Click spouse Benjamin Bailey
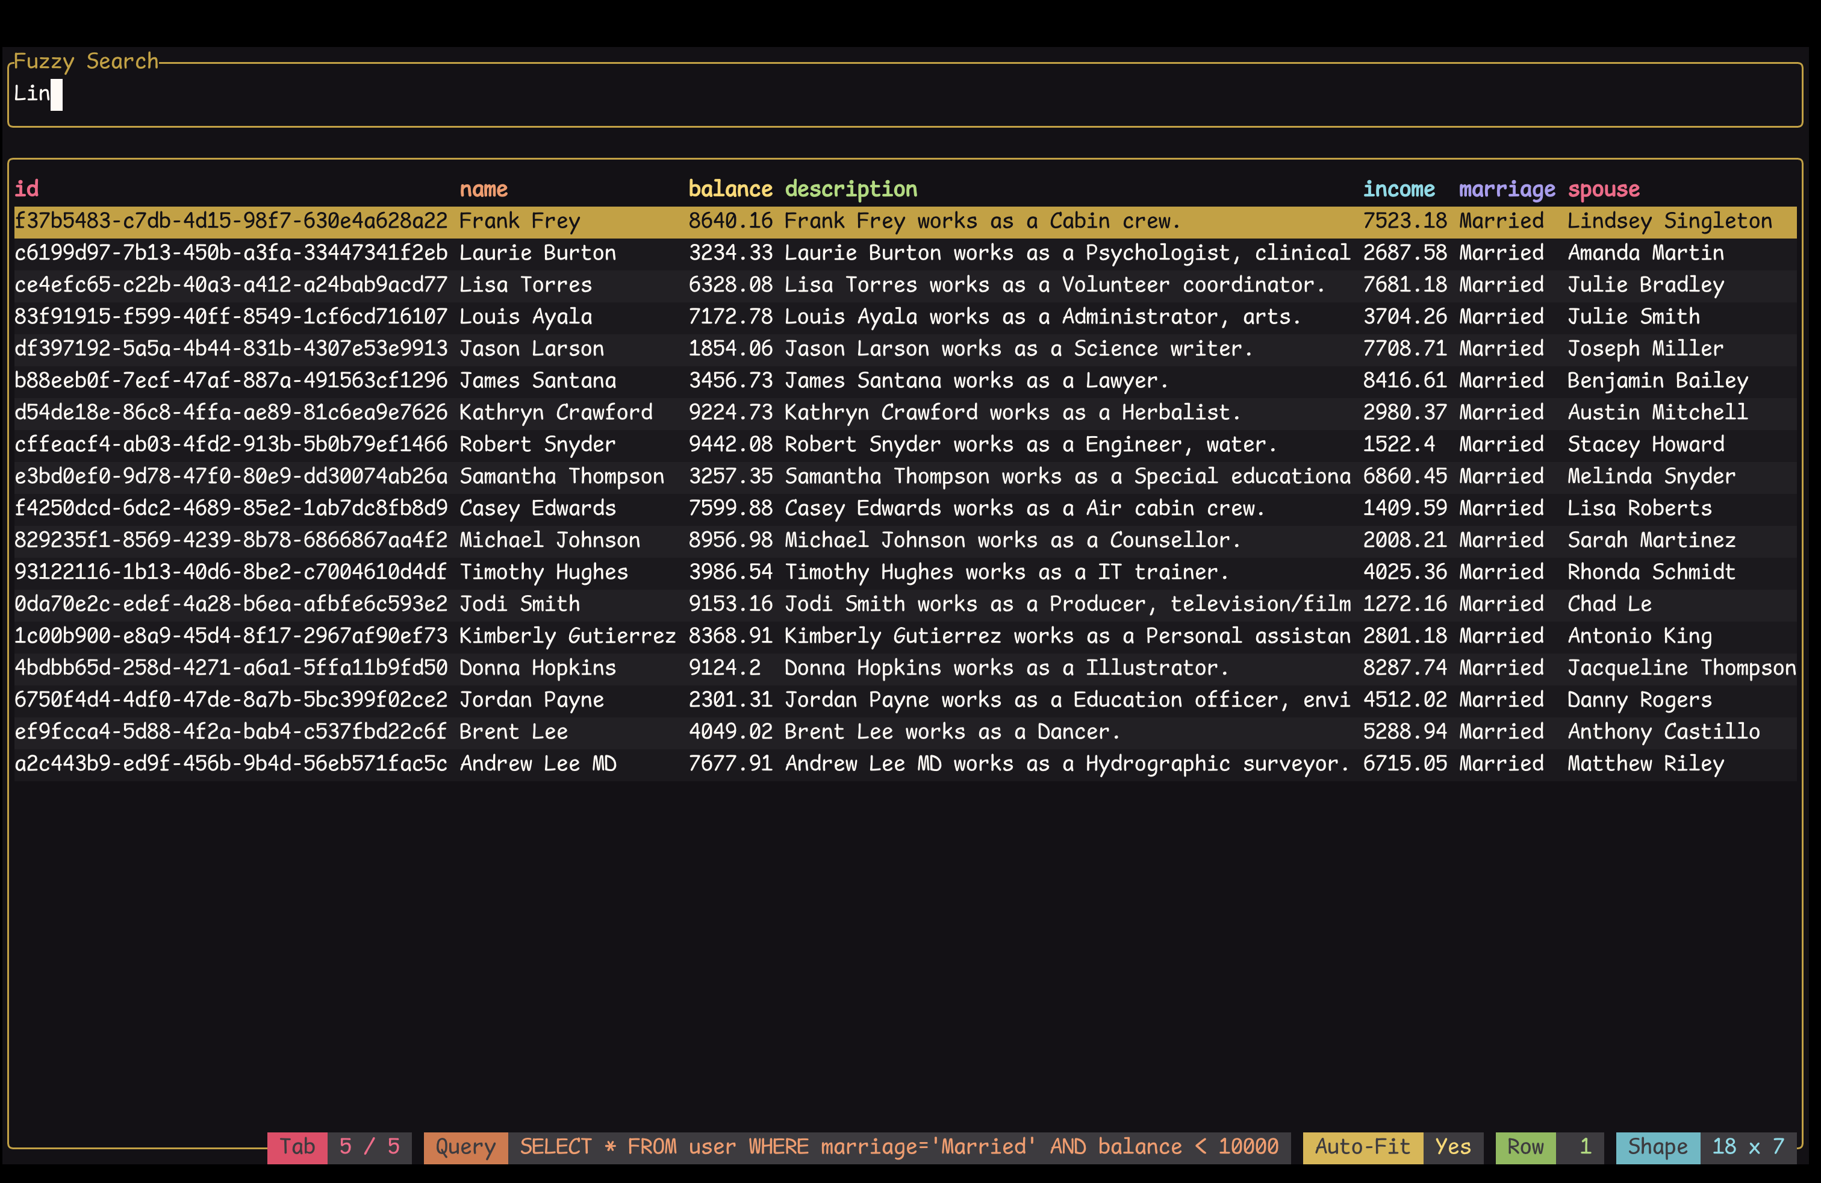 [x=1658, y=380]
